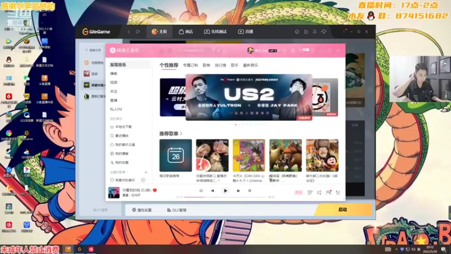The width and height of the screenshot is (451, 254).
Task: Open the WeGame 商店 tab
Action: 186,32
